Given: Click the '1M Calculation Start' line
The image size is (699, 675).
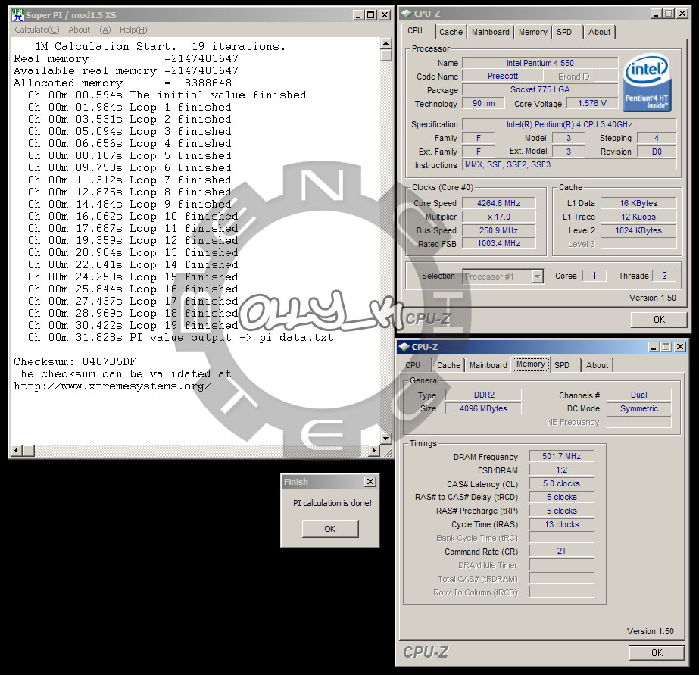Looking at the screenshot, I should point(160,46).
